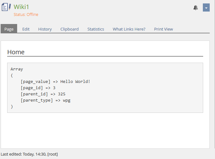Click the Wiki1 title
The width and height of the screenshot is (215, 159).
21,7
